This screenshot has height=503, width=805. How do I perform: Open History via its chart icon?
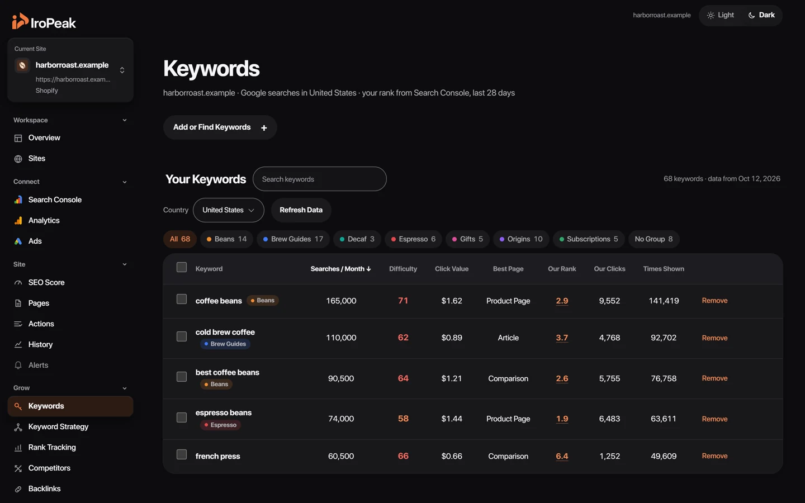18,344
